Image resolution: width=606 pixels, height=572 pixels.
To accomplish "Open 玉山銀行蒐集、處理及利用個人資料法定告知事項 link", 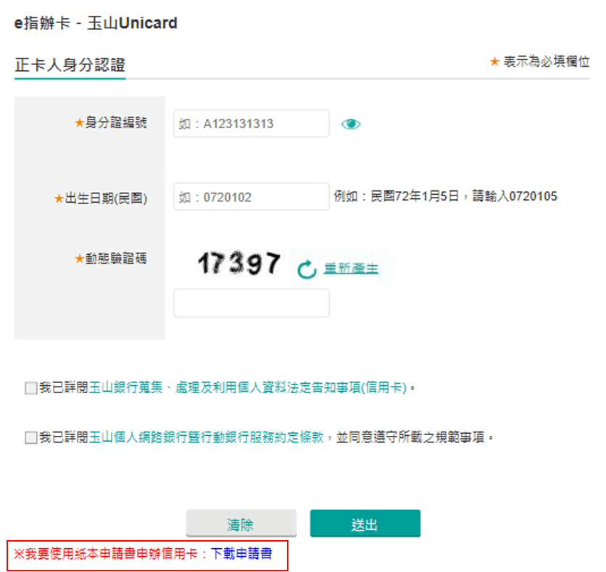I will coord(247,388).
